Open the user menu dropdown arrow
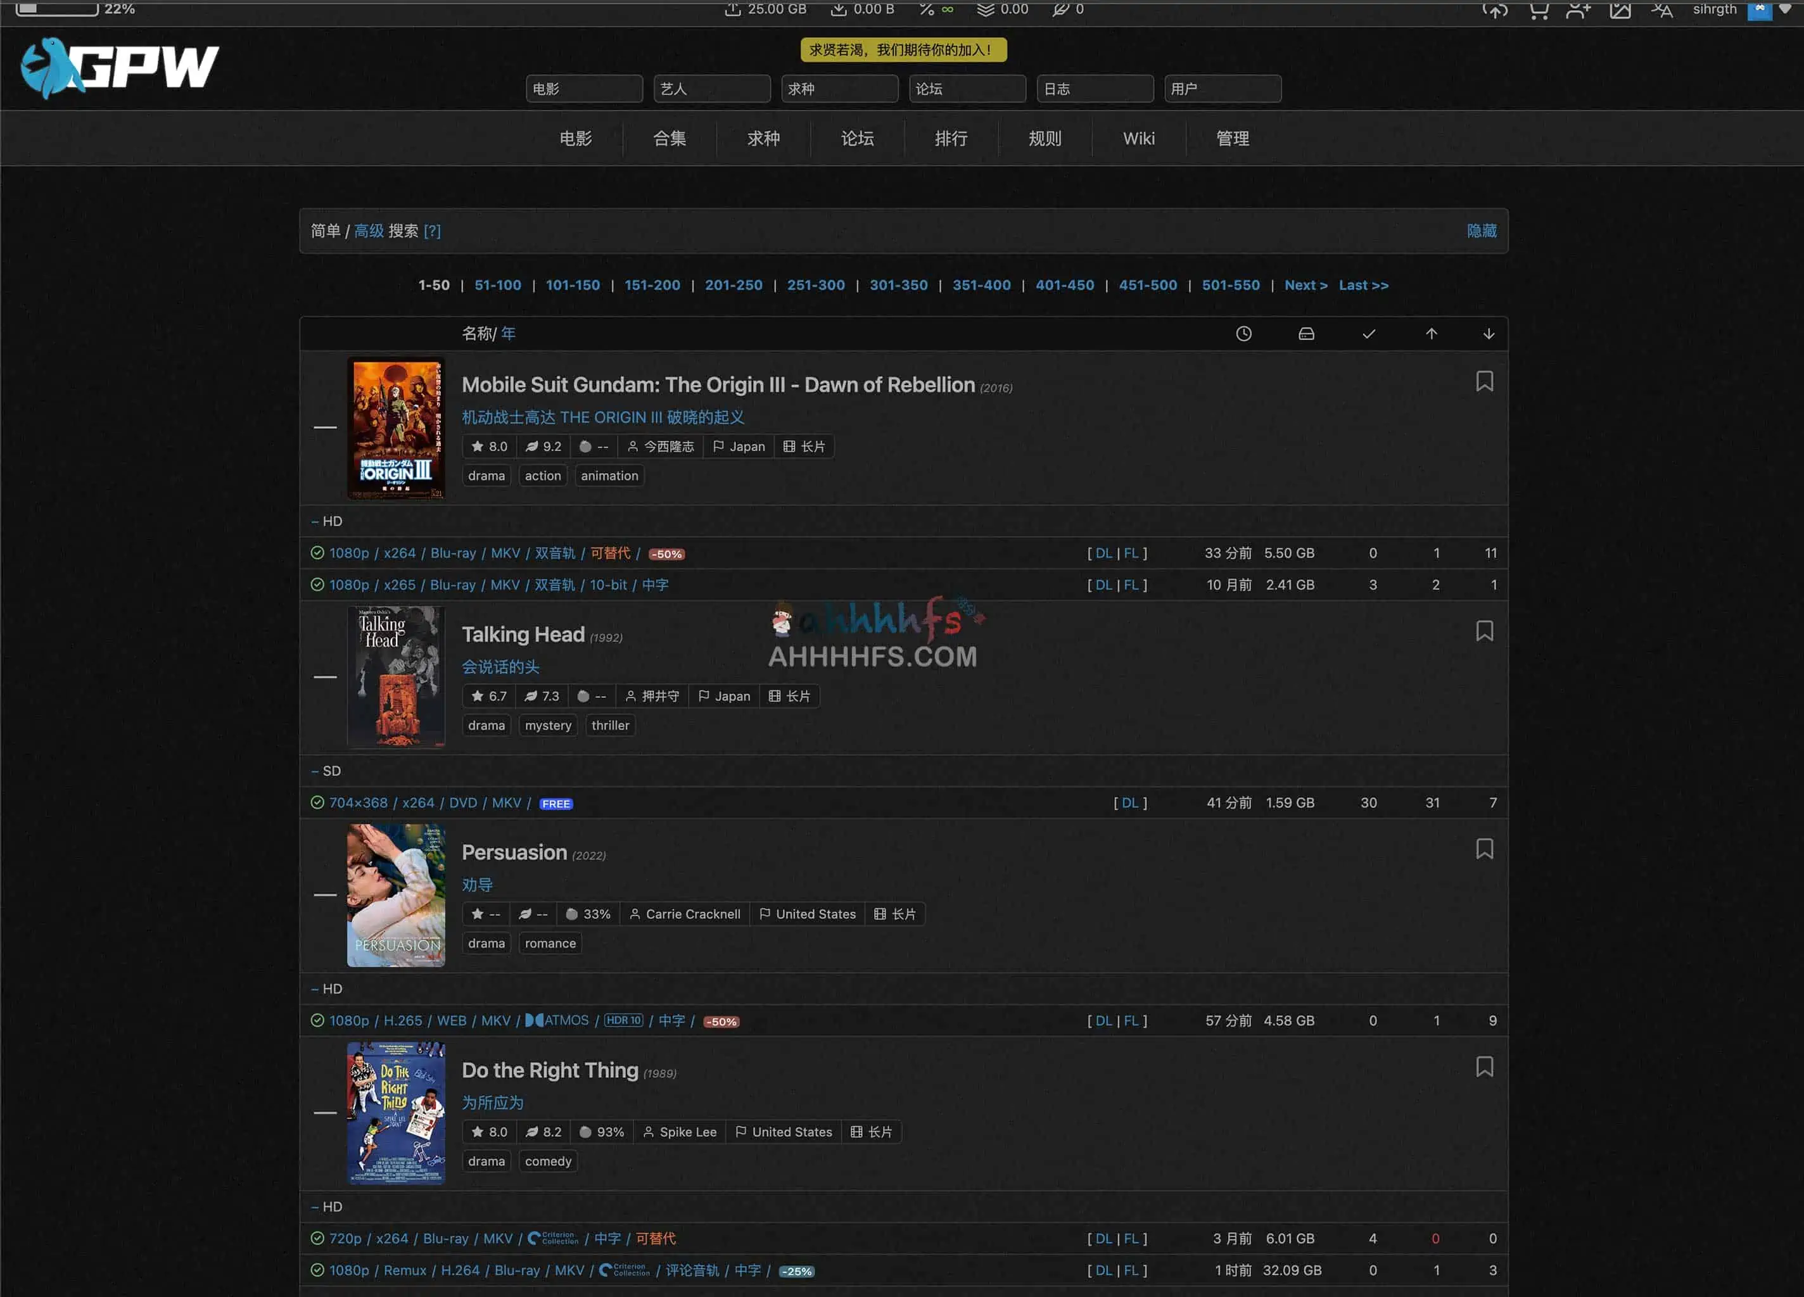This screenshot has width=1804, height=1297. (1785, 8)
